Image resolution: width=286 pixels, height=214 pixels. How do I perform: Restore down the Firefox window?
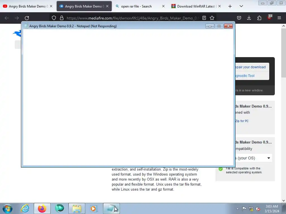pyautogui.click(x=272, y=3)
